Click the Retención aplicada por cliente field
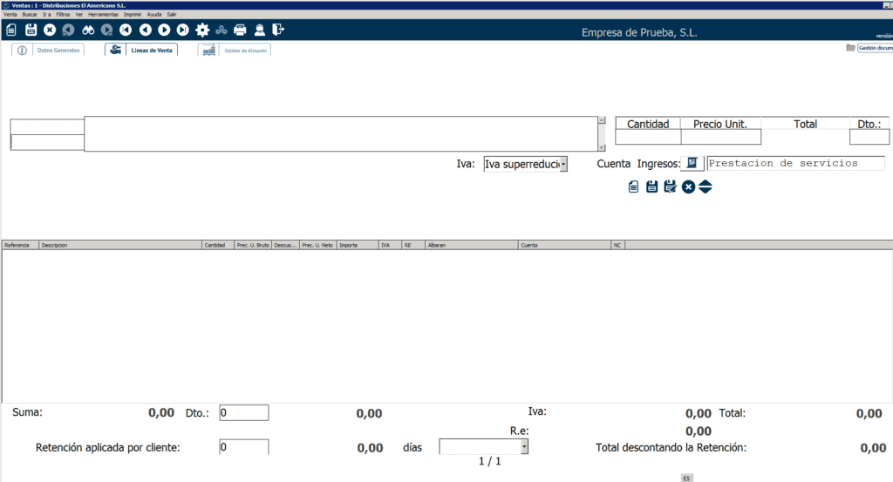This screenshot has width=893, height=482. point(243,446)
